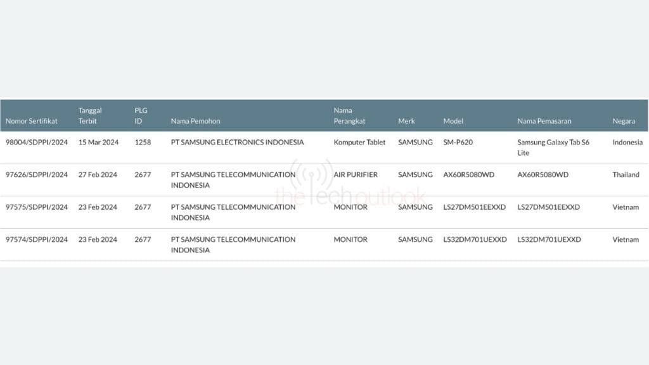Click the Nama Pemohon column header
Viewport: 649px width, 365px height.
pos(195,121)
